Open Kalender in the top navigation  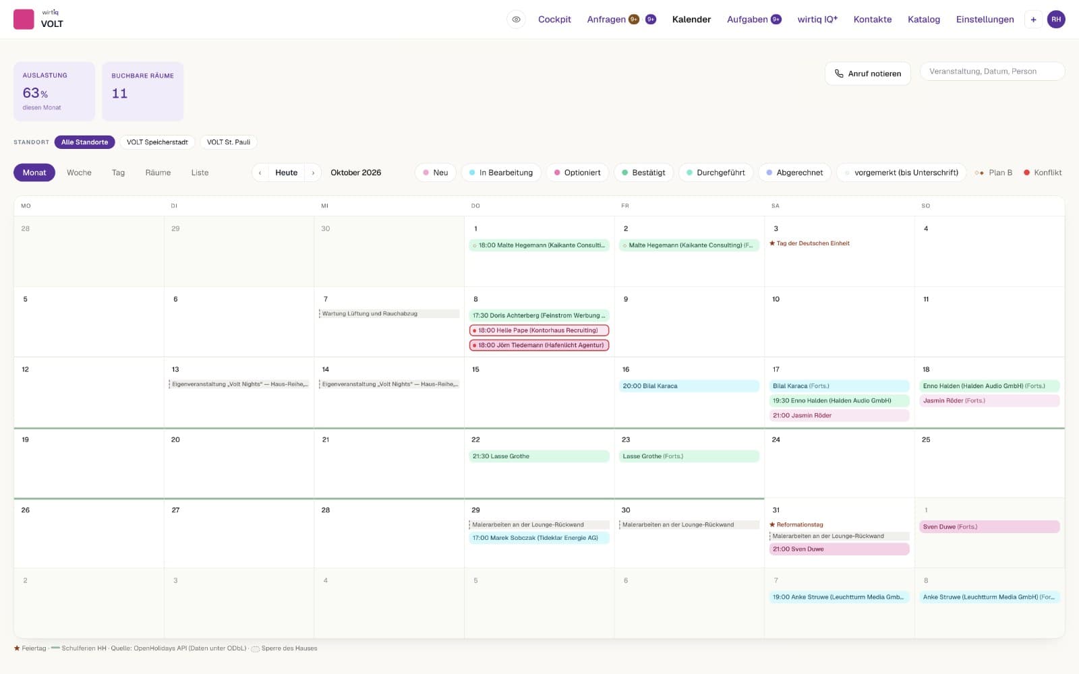click(691, 20)
